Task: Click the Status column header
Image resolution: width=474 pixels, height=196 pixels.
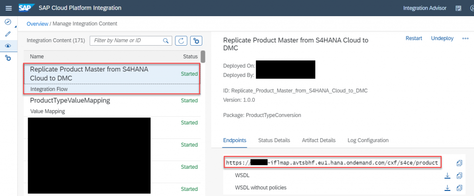Action: (x=190, y=57)
